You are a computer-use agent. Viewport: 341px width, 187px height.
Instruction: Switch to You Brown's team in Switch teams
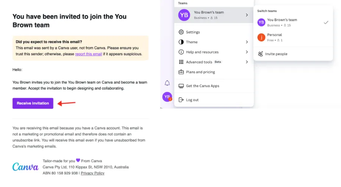(293, 22)
